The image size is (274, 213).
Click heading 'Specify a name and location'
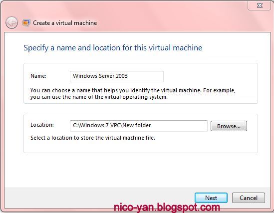[x=113, y=48]
